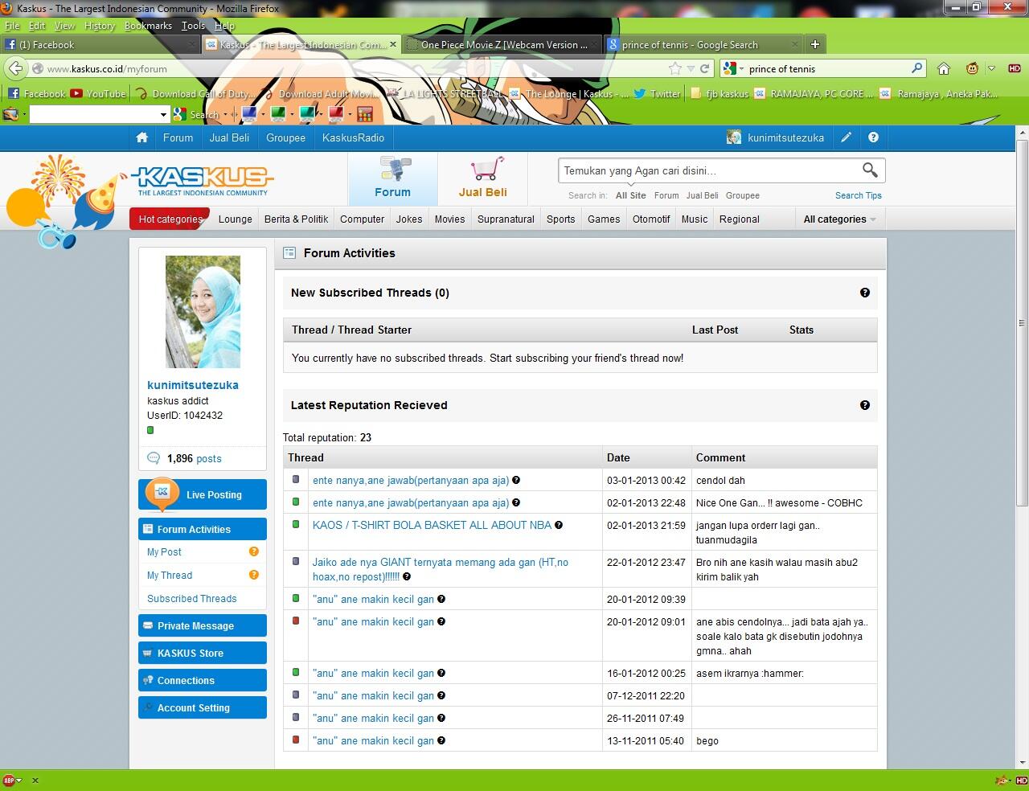Click help icon beside New Subscribed Threads
Screen dimensions: 1029x791
point(865,293)
